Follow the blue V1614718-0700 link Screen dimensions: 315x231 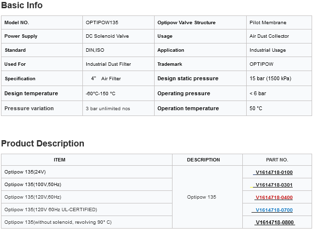[274, 210]
